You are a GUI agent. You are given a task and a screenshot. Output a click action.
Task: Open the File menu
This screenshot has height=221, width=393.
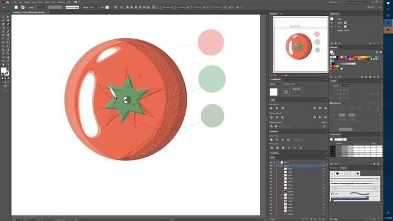15,2
